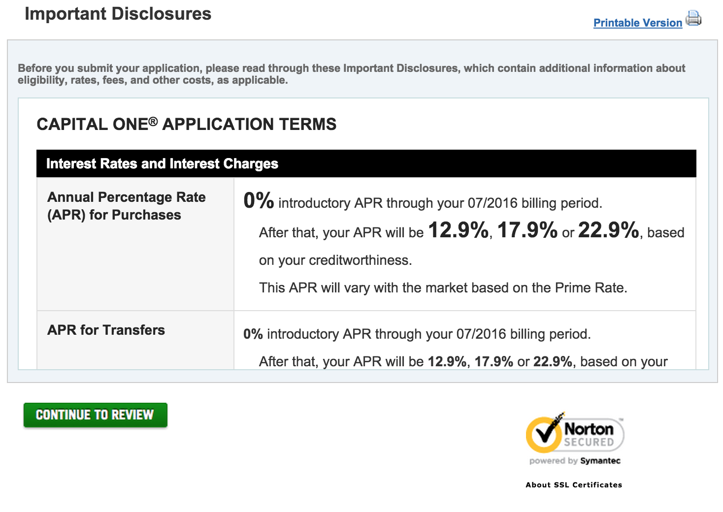The width and height of the screenshot is (723, 512).
Task: Click the "Important Disclosures" heading
Action: pyautogui.click(x=118, y=14)
